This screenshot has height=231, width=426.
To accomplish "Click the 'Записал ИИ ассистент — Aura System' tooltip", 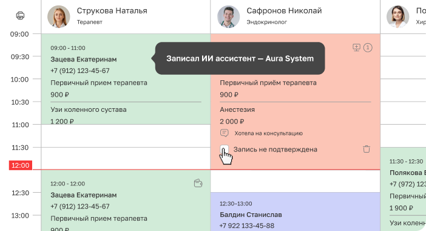I will coord(240,58).
